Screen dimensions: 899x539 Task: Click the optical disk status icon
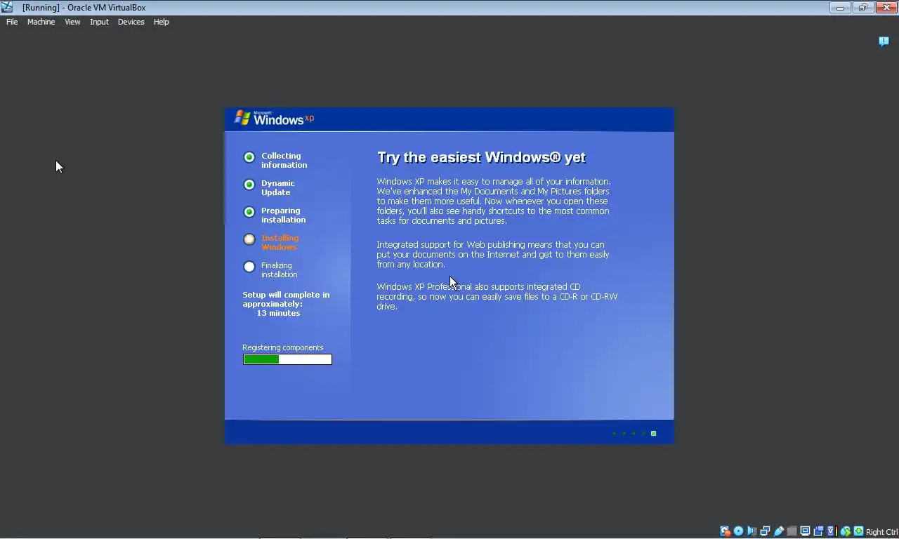[738, 531]
